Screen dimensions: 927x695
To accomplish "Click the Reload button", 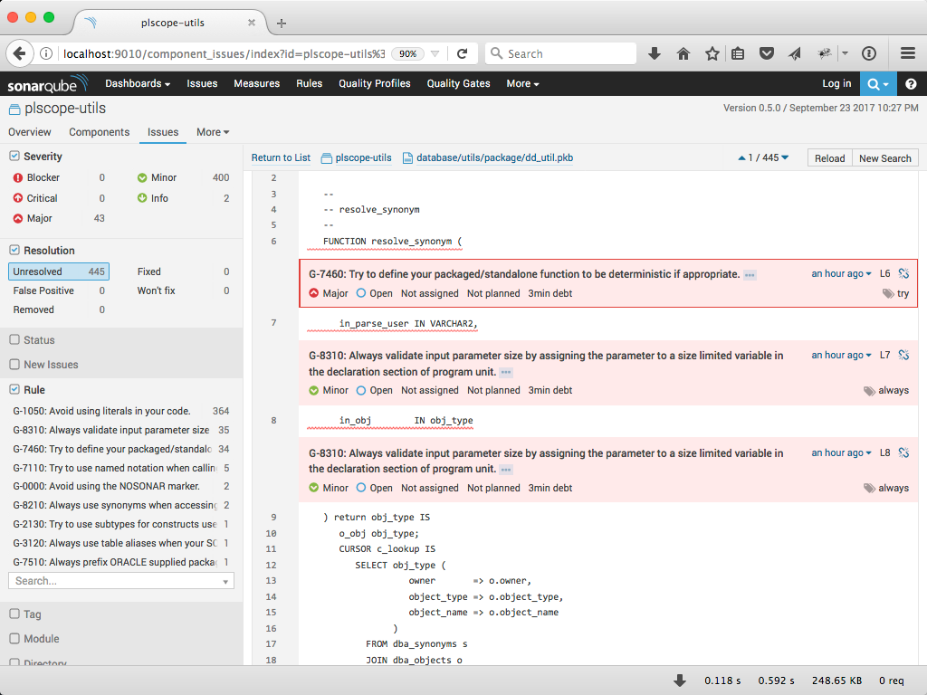I will point(830,158).
